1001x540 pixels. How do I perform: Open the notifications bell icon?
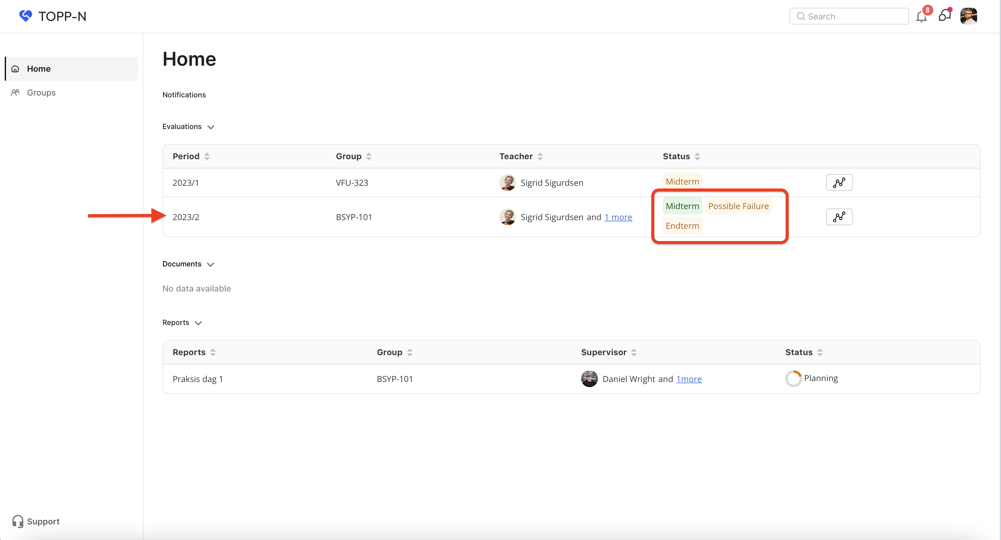[x=921, y=17]
